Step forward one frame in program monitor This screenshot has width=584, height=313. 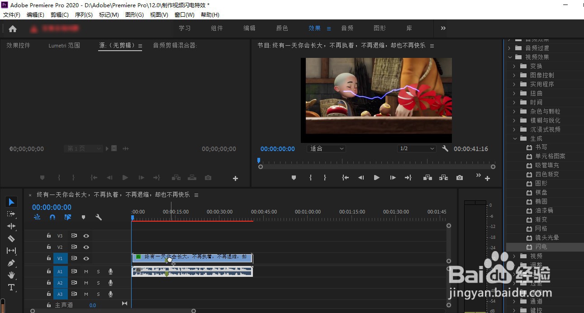coord(393,178)
